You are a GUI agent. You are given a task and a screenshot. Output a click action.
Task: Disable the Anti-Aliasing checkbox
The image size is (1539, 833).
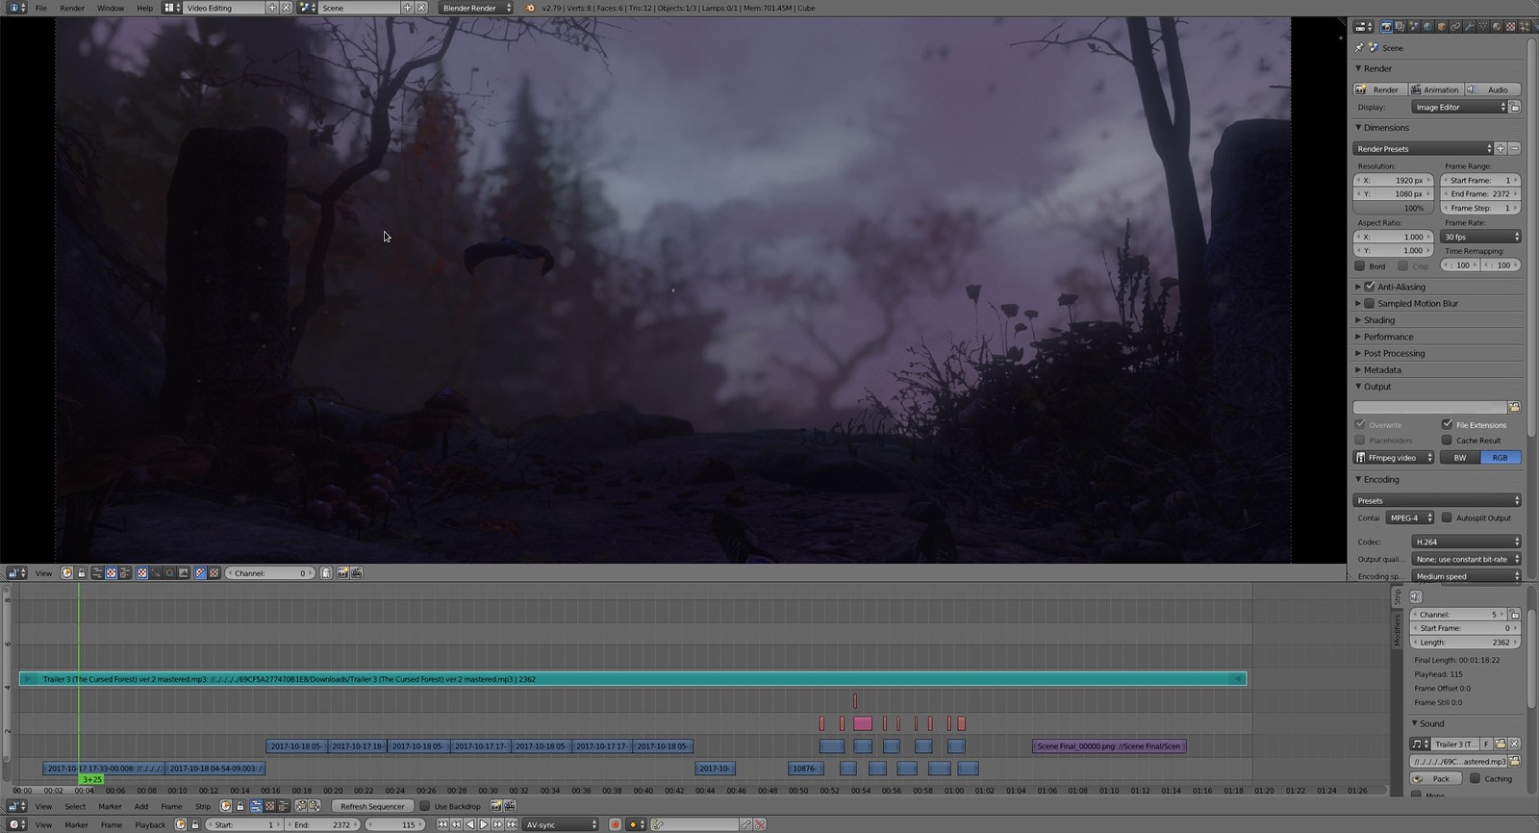point(1370,287)
